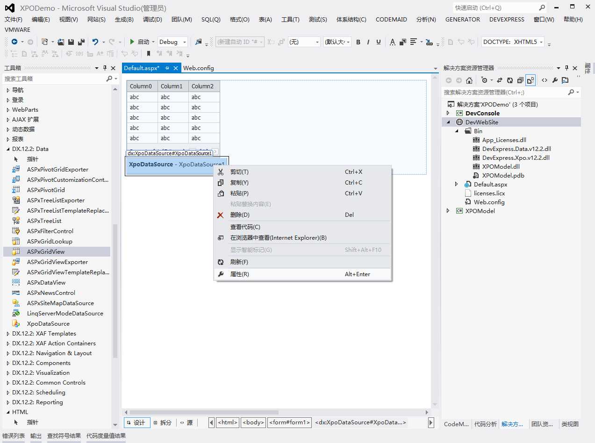Collapse the Bin folder node
The width and height of the screenshot is (595, 443).
tap(457, 131)
